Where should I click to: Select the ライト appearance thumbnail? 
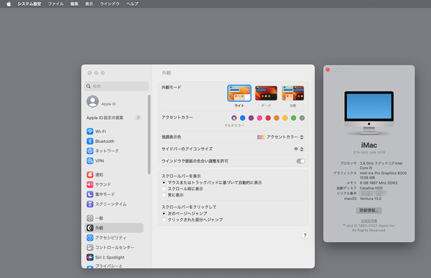[239, 93]
